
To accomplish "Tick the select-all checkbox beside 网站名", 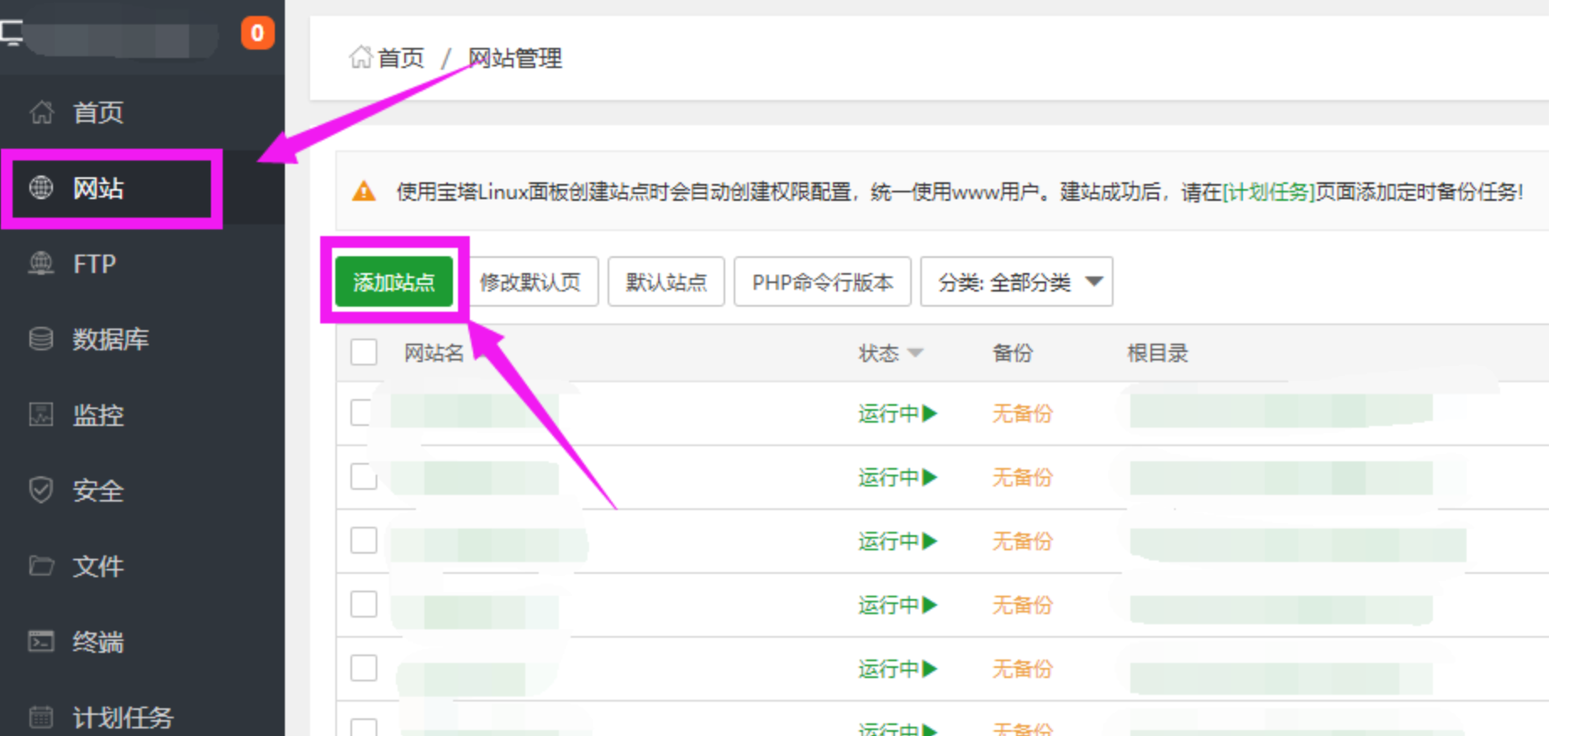I will click(364, 352).
